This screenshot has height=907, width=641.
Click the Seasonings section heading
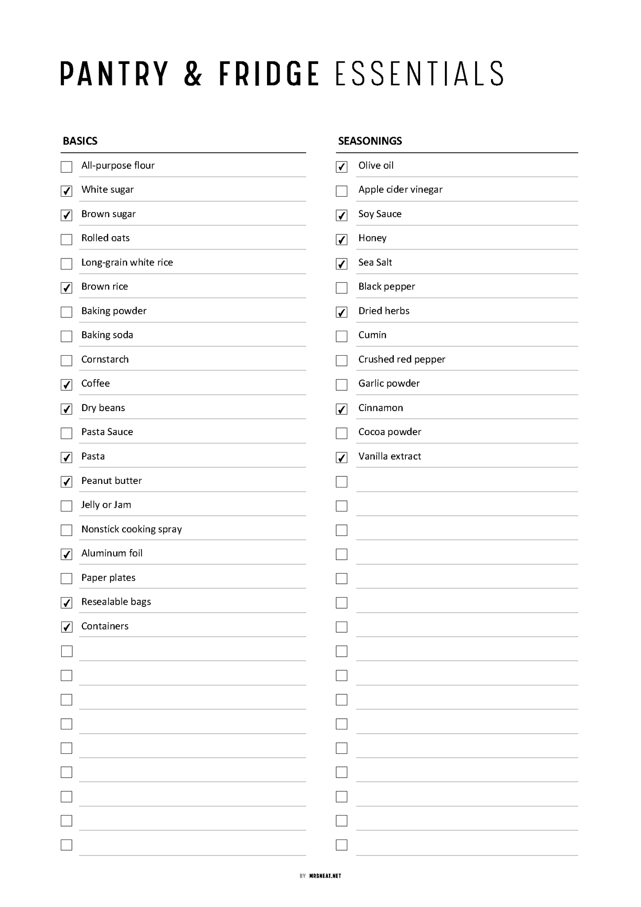[x=370, y=141]
